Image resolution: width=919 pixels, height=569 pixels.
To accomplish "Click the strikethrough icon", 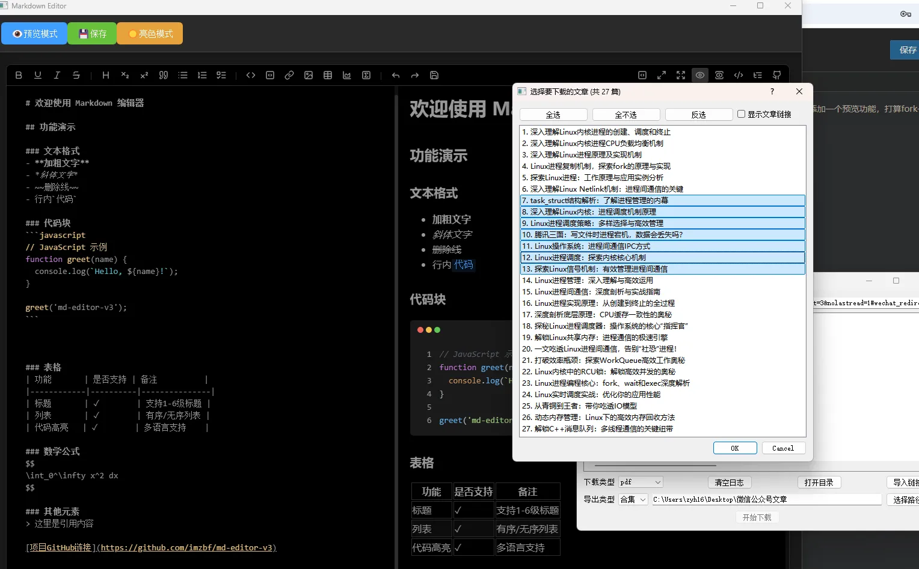I will pos(76,75).
